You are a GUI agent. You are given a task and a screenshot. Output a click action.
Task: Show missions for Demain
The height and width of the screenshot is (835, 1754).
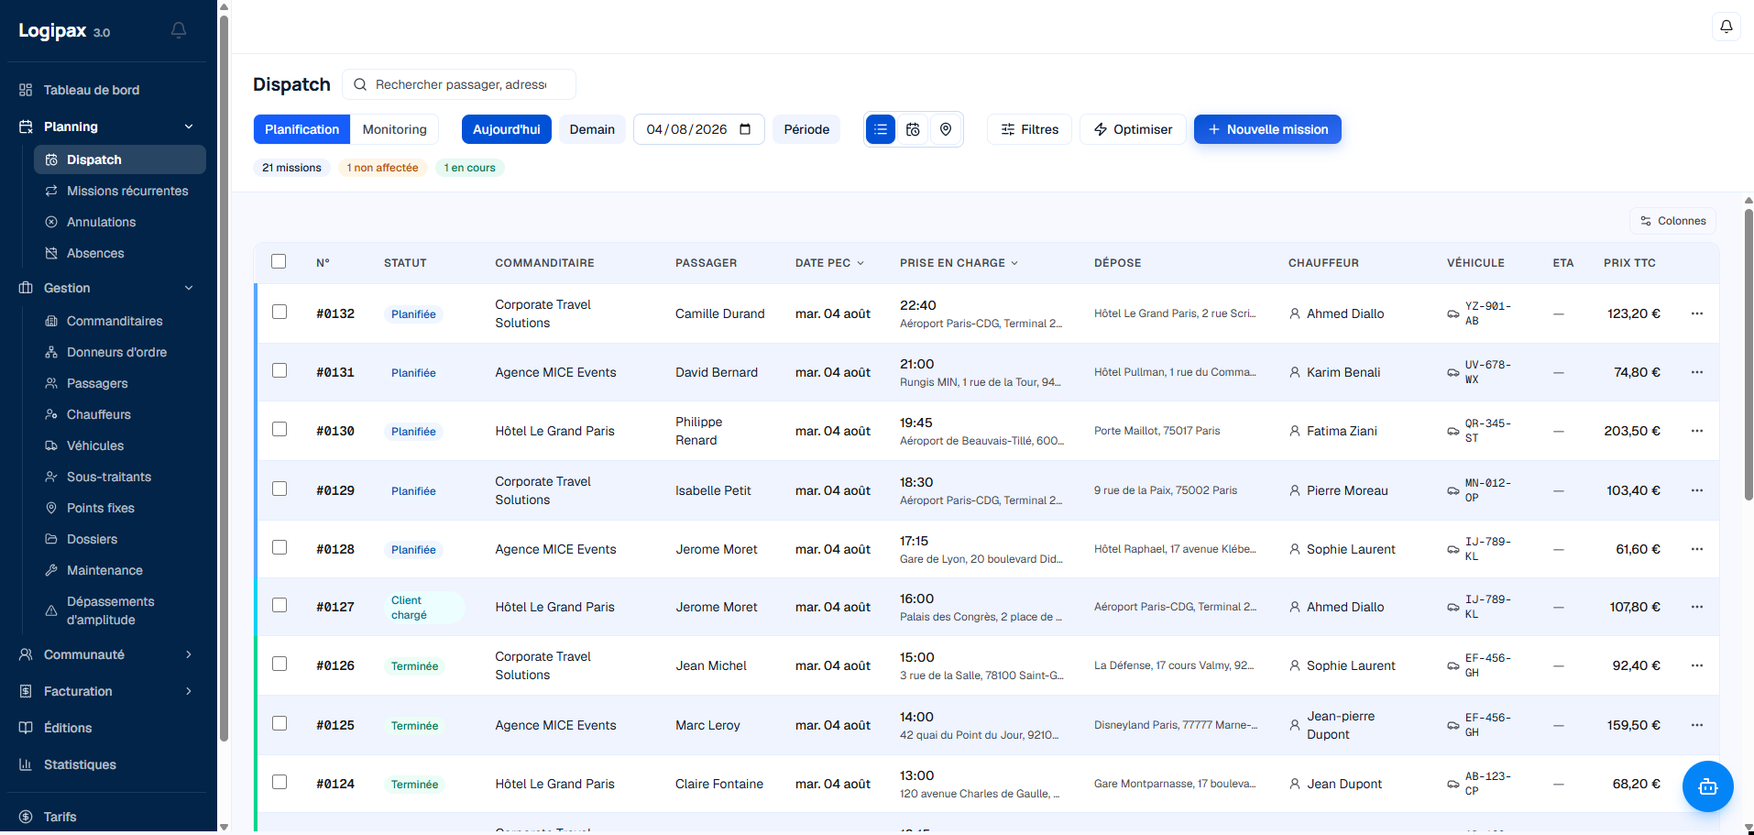pos(592,129)
